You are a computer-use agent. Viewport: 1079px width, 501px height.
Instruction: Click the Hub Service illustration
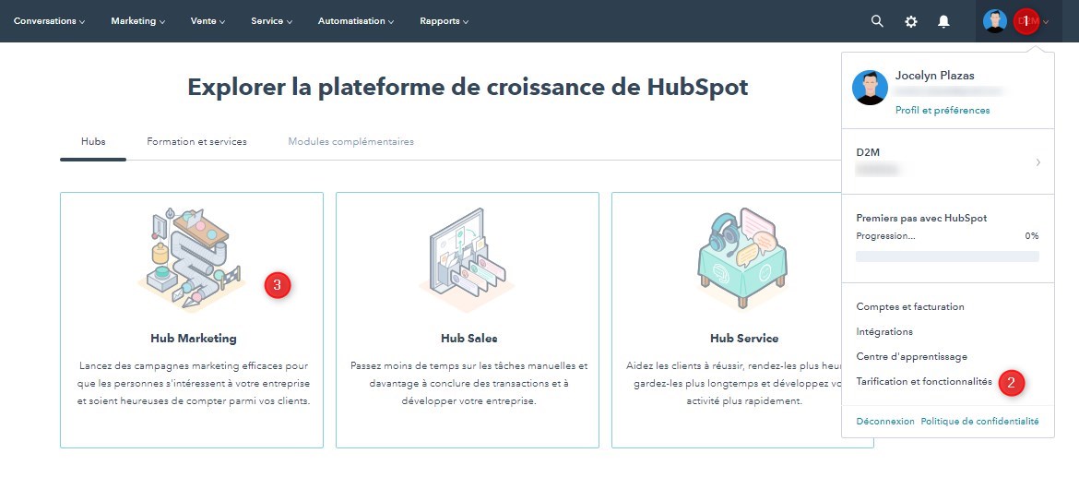tap(741, 257)
